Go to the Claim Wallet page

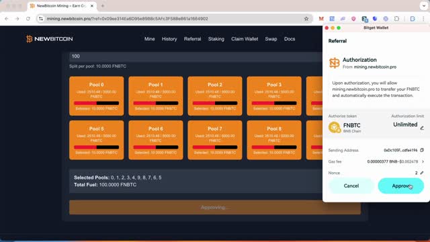click(x=245, y=39)
